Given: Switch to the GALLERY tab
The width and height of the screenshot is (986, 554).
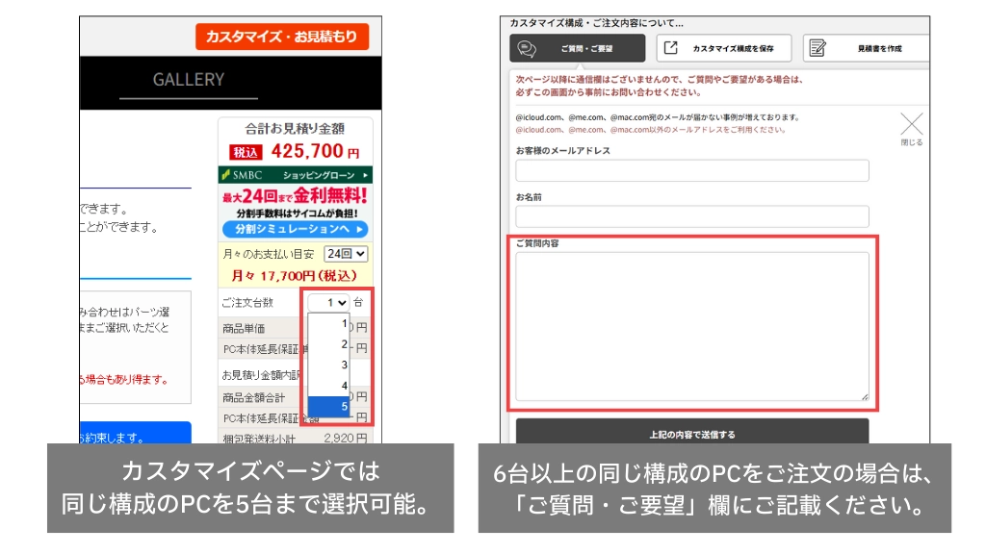Looking at the screenshot, I should point(188,80).
